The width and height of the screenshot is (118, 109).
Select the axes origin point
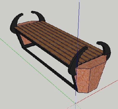point(76,103)
